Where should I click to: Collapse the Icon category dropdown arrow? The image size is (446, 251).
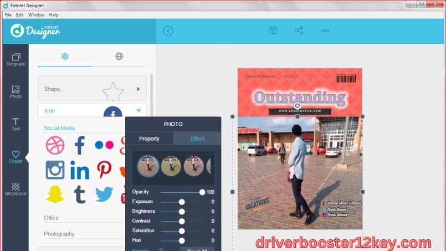(x=139, y=110)
